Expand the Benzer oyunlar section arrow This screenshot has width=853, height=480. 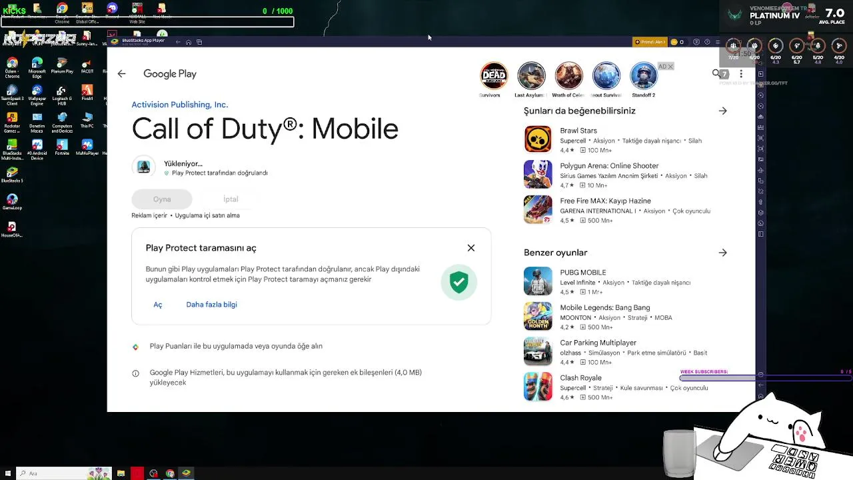pyautogui.click(x=723, y=253)
